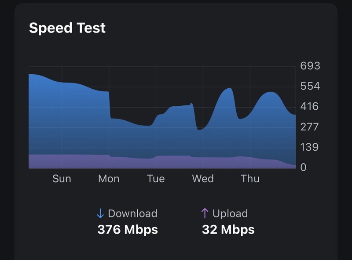
Task: Select the Upload legend label
Action: (x=230, y=213)
